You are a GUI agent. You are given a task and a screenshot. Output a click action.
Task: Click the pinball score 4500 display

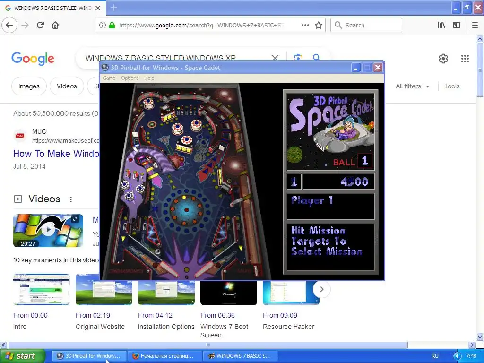tap(338, 182)
